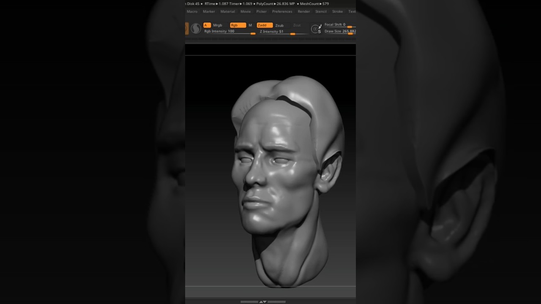Open the Stencil menu

click(x=321, y=11)
